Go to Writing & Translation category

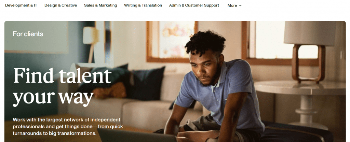click(x=143, y=5)
